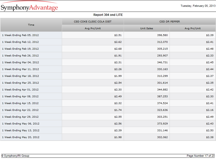Select the Week Ending May 20, 2012 row
This screenshot has width=216, height=159.
(108, 137)
